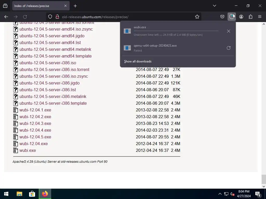
Task: Open the muted volume tray icon
Action: (232, 194)
